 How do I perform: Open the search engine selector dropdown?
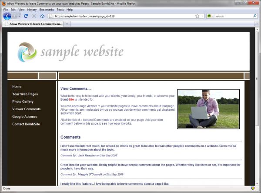(x=211, y=16)
